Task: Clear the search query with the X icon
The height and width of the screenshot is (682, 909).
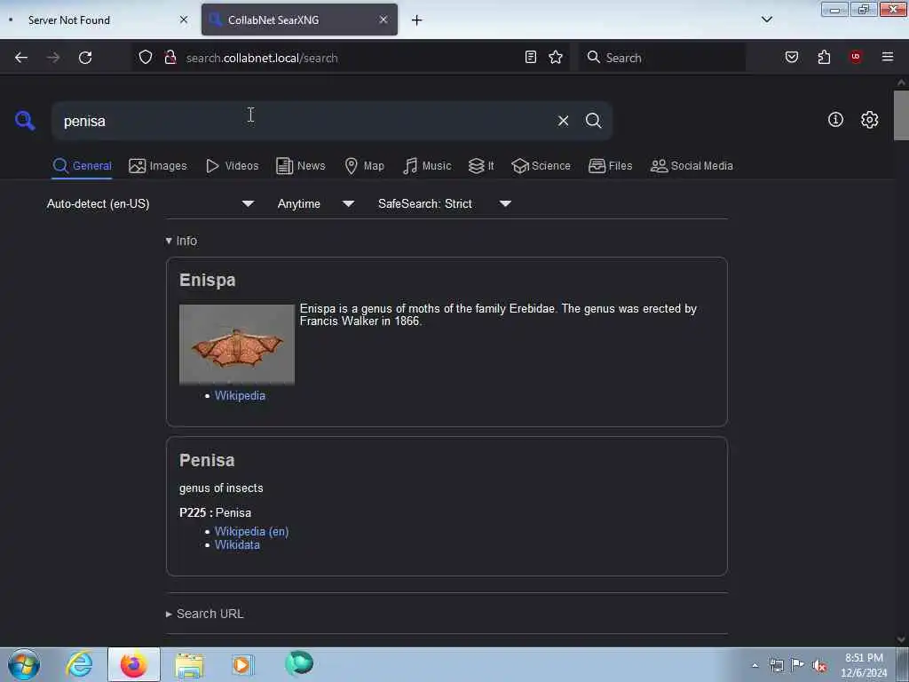Action: click(x=563, y=121)
